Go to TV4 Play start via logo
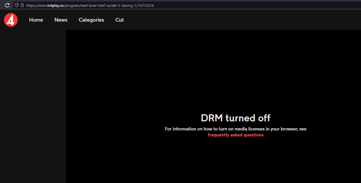Image resolution: width=361 pixels, height=183 pixels. (x=11, y=20)
